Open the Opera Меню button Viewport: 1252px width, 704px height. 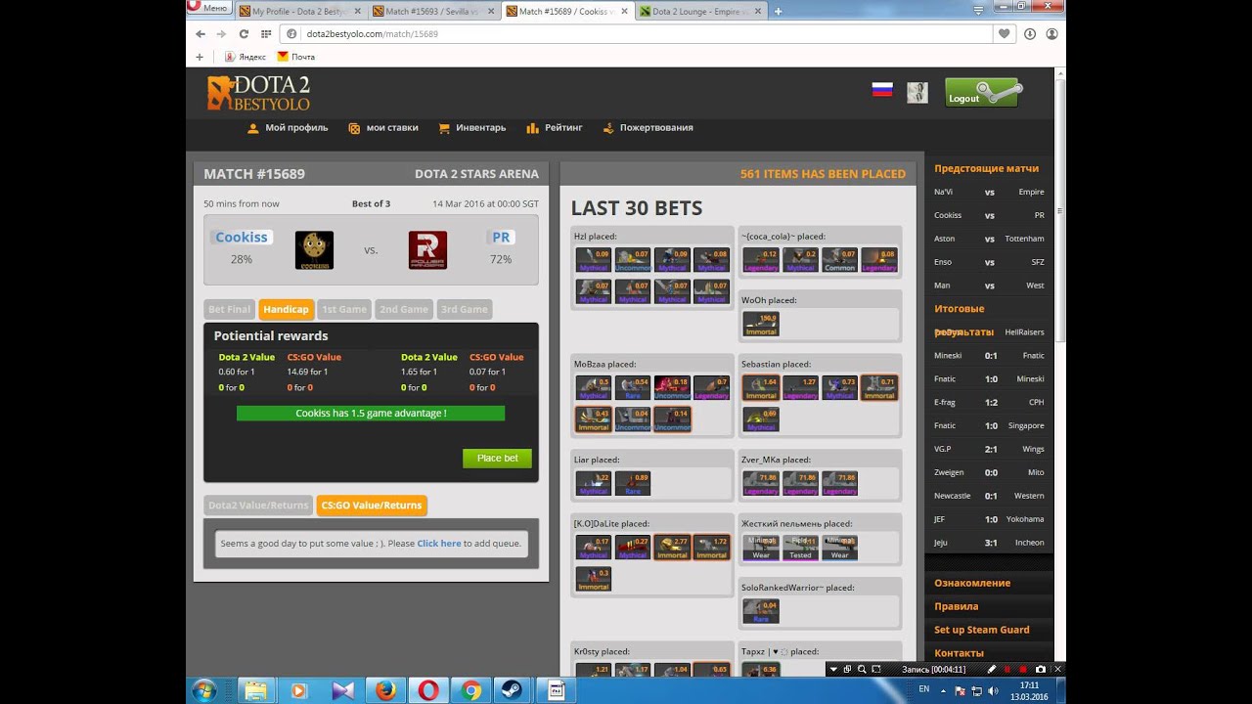click(x=208, y=7)
